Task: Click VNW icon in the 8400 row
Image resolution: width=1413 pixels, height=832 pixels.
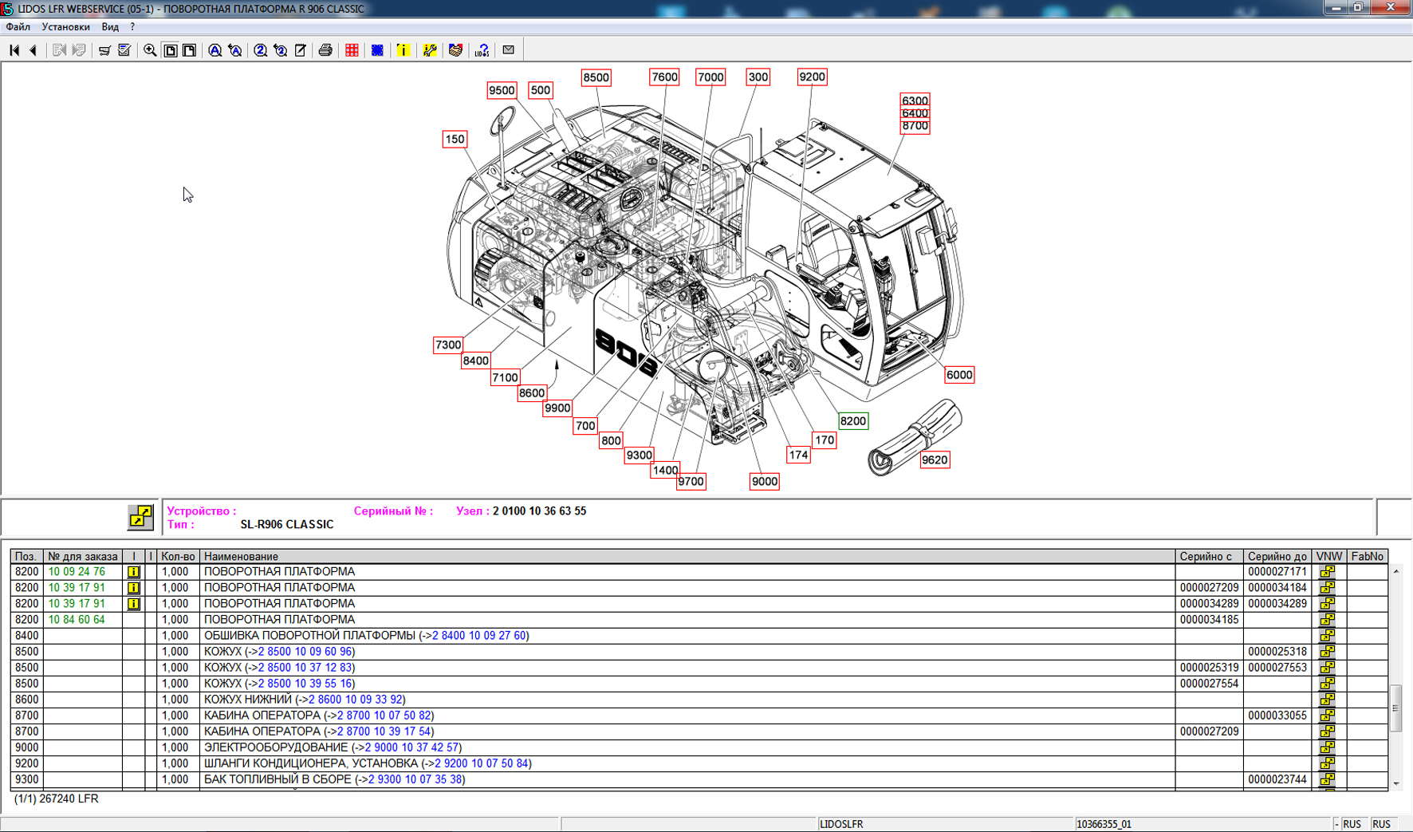Action: click(1328, 636)
